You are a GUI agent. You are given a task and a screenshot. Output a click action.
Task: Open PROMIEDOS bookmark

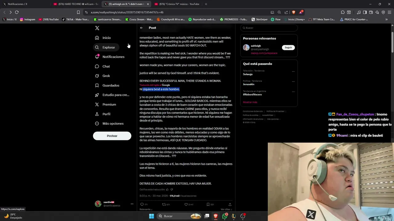[x=234, y=19]
